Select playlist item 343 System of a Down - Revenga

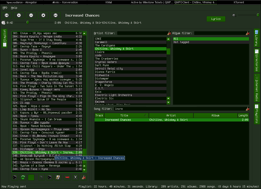[x=47, y=166]
